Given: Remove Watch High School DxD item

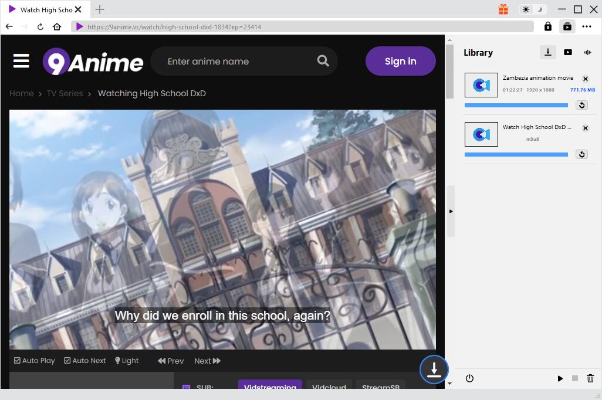Looking at the screenshot, I should pyautogui.click(x=585, y=128).
